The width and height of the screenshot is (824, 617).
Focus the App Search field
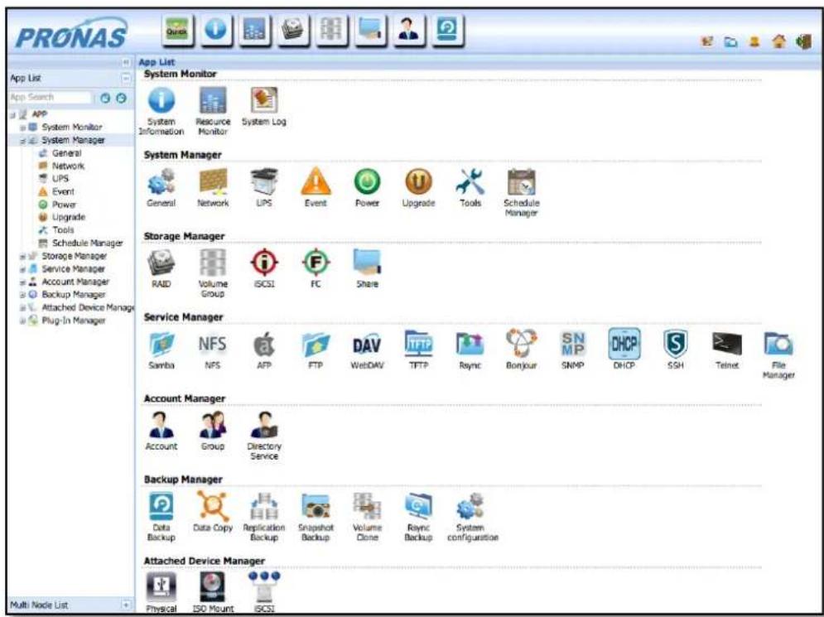[51, 97]
